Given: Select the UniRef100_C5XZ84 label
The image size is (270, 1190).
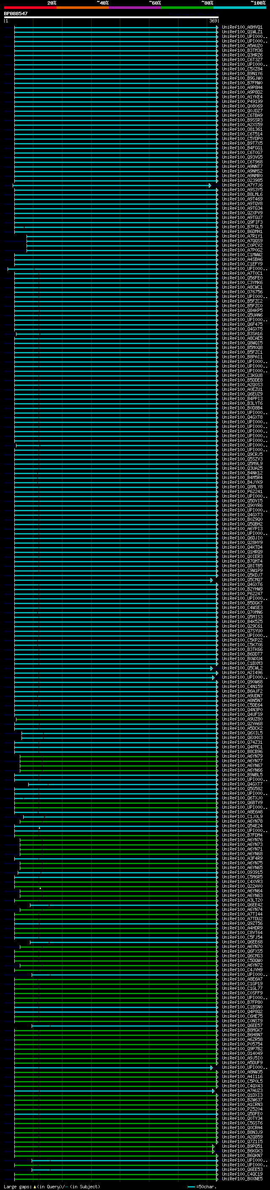Looking at the screenshot, I should (242, 69).
